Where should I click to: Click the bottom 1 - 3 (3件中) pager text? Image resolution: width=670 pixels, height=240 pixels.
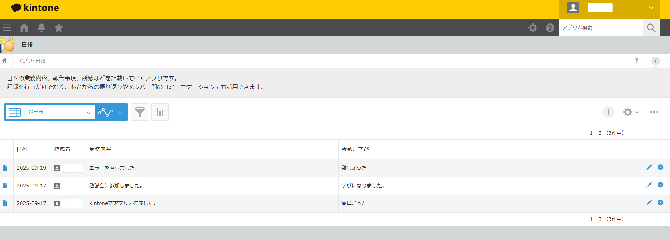pyautogui.click(x=607, y=219)
